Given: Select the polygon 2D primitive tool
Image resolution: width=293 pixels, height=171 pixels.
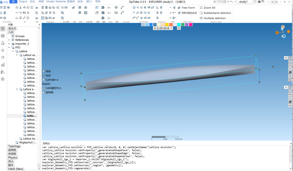Looking at the screenshot, I should pyautogui.click(x=134, y=8).
